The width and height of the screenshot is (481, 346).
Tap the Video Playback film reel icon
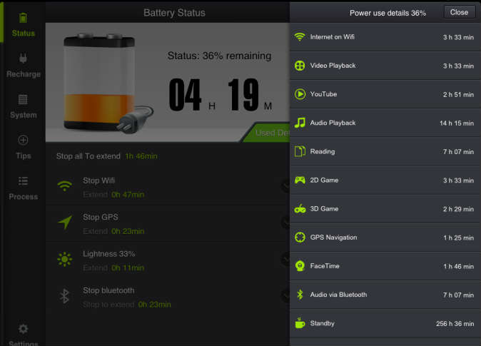click(300, 66)
